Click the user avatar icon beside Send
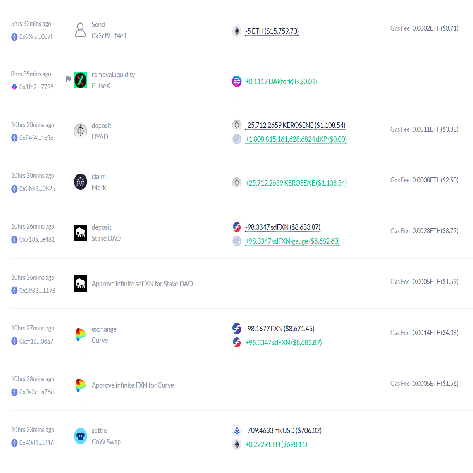Viewport: 473px width, 473px height. (x=81, y=30)
